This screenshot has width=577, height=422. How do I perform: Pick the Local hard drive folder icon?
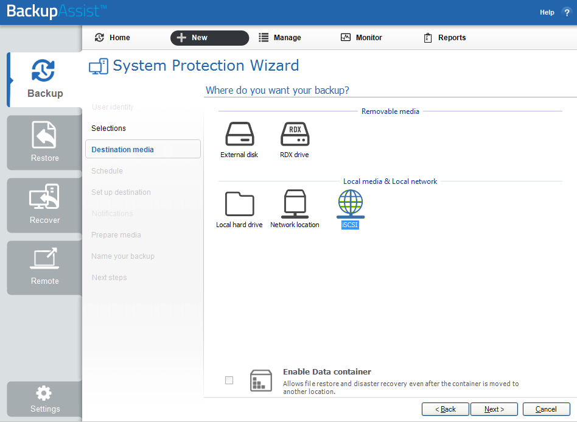click(240, 203)
